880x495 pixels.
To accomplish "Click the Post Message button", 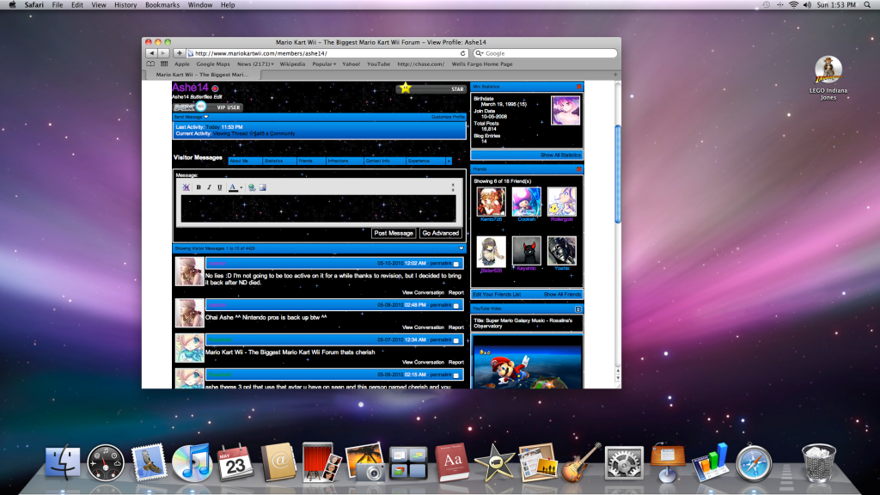I will 394,233.
